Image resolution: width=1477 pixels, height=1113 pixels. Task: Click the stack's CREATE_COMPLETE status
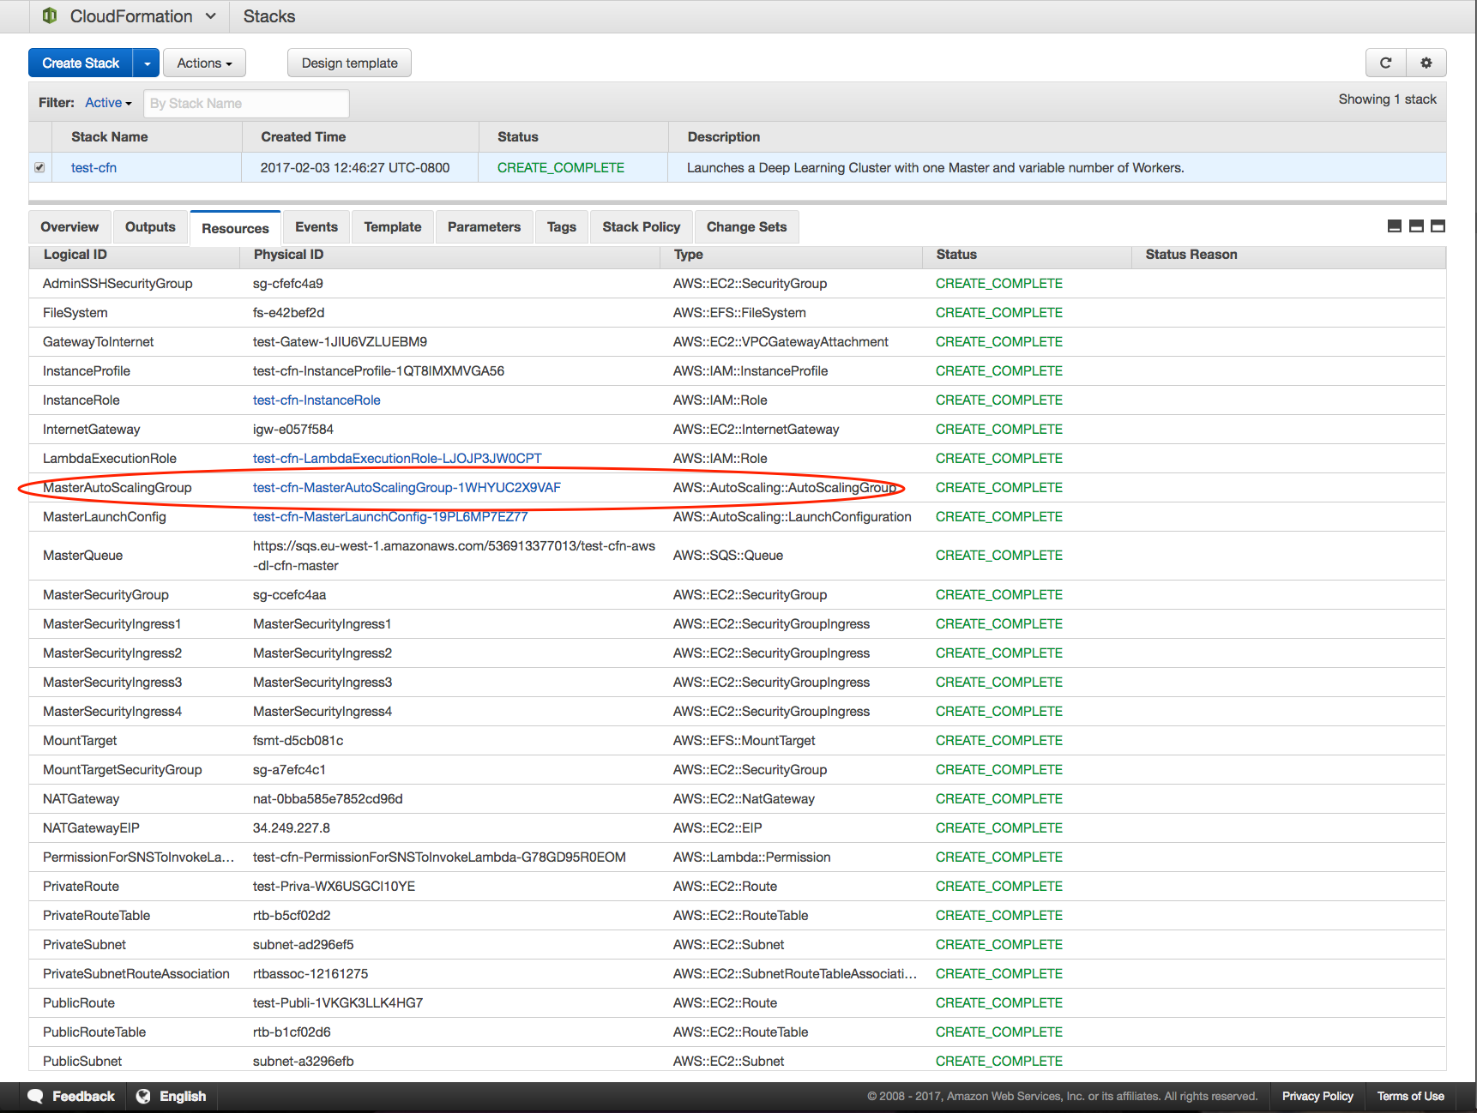[x=561, y=168]
